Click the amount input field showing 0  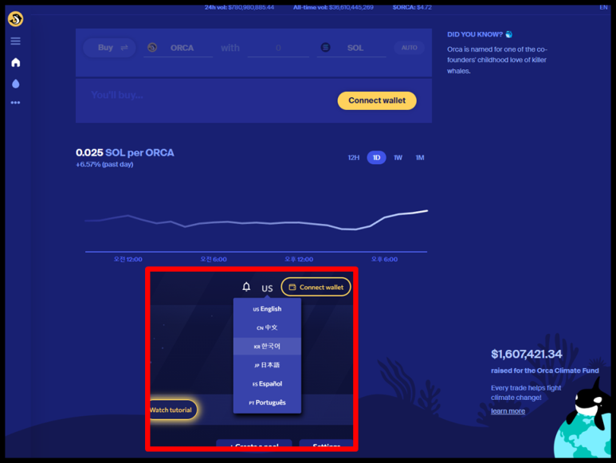[x=278, y=48]
